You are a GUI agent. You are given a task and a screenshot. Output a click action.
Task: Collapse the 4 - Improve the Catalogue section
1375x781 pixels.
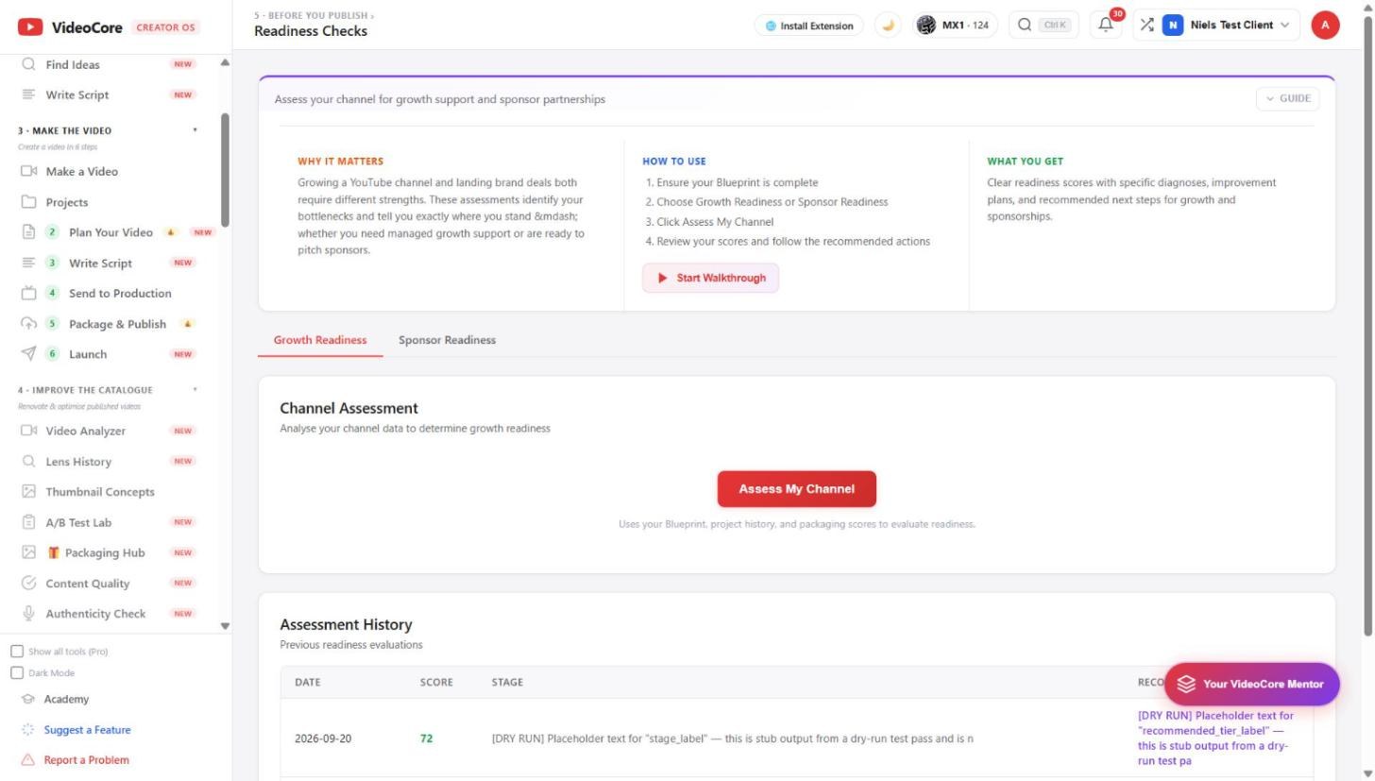195,389
